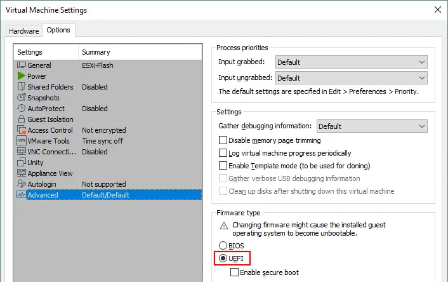Select the BIOS firmware radio button
The width and height of the screenshot is (448, 282).
222,245
